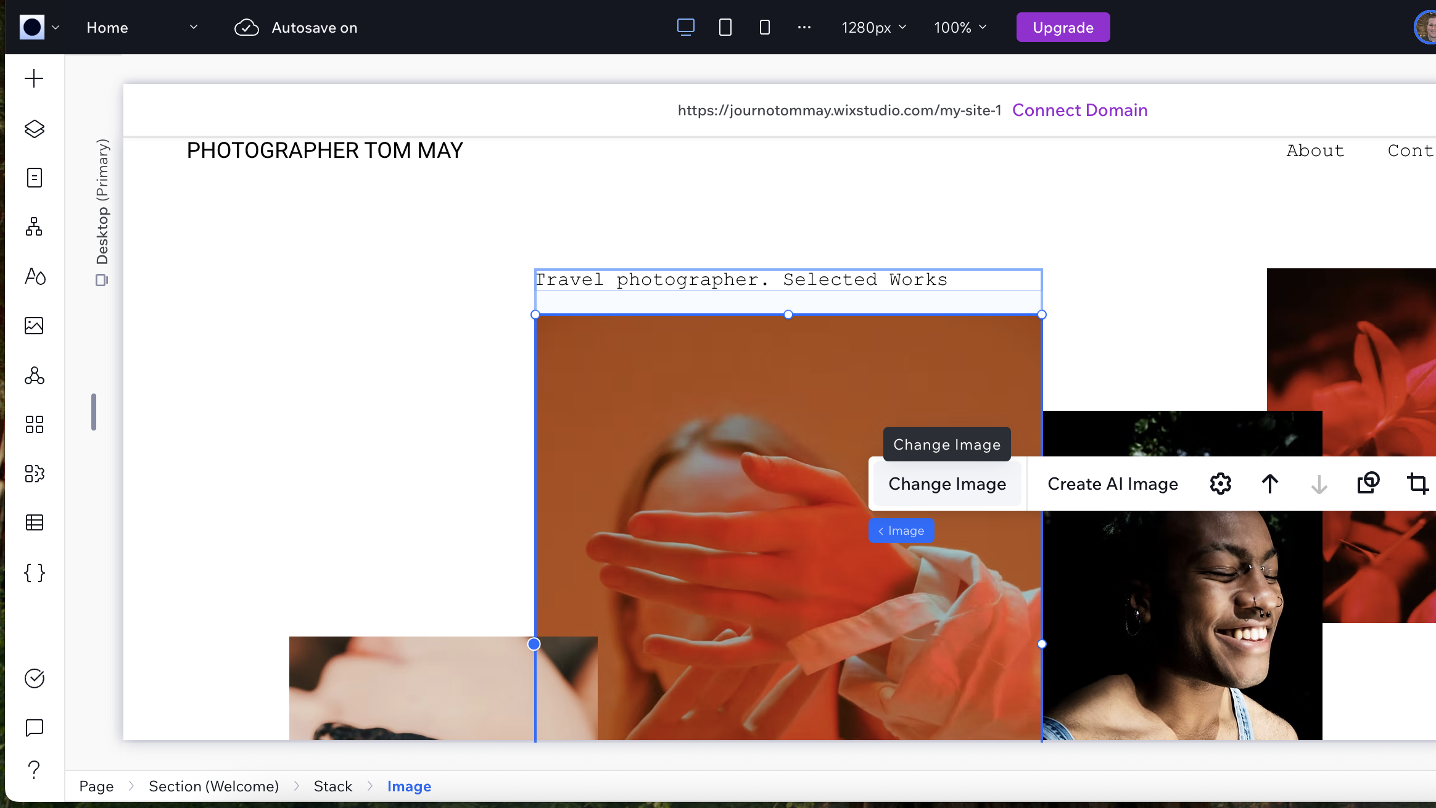This screenshot has width=1436, height=808.
Task: Click the Connect Domain link
Action: tap(1079, 110)
